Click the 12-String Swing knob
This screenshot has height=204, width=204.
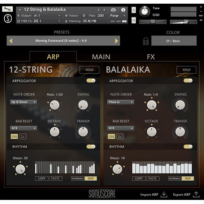[83, 105]
